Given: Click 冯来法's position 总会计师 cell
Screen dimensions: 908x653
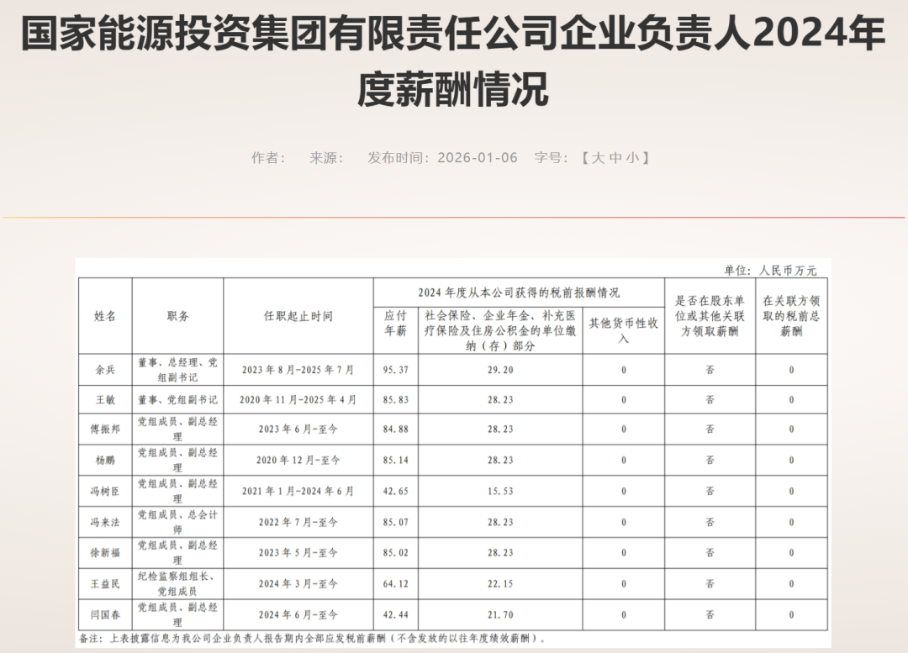Looking at the screenshot, I should point(177,522).
